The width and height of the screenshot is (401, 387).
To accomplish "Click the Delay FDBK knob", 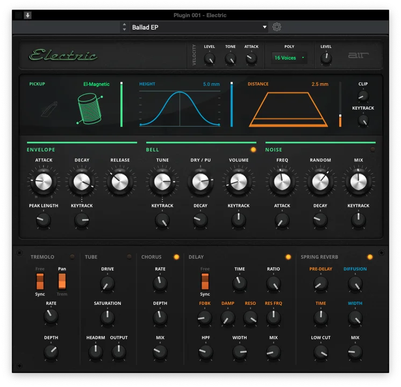I will 205,318.
